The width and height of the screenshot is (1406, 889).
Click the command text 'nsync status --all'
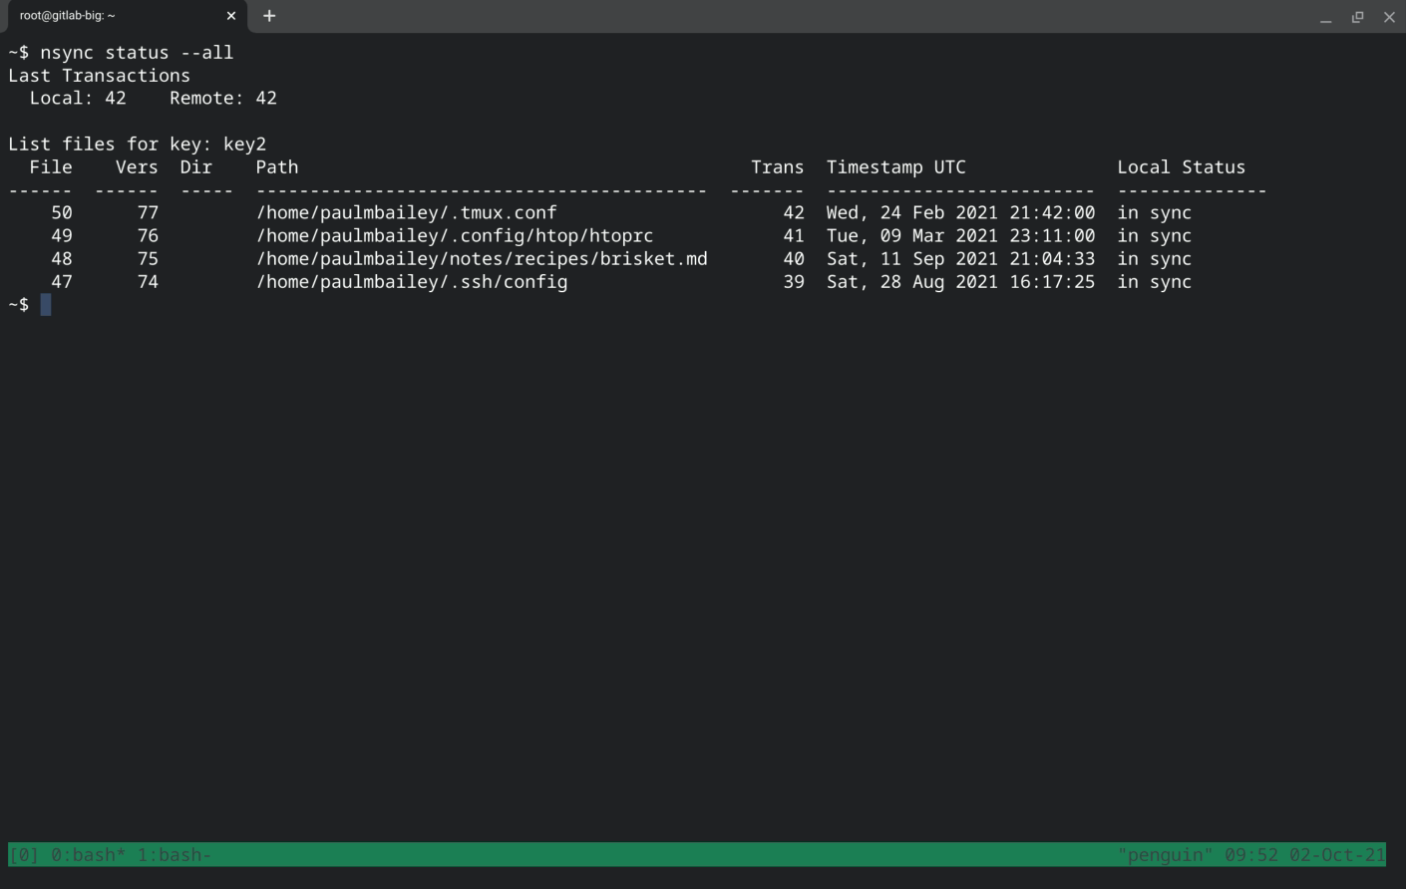(x=137, y=53)
